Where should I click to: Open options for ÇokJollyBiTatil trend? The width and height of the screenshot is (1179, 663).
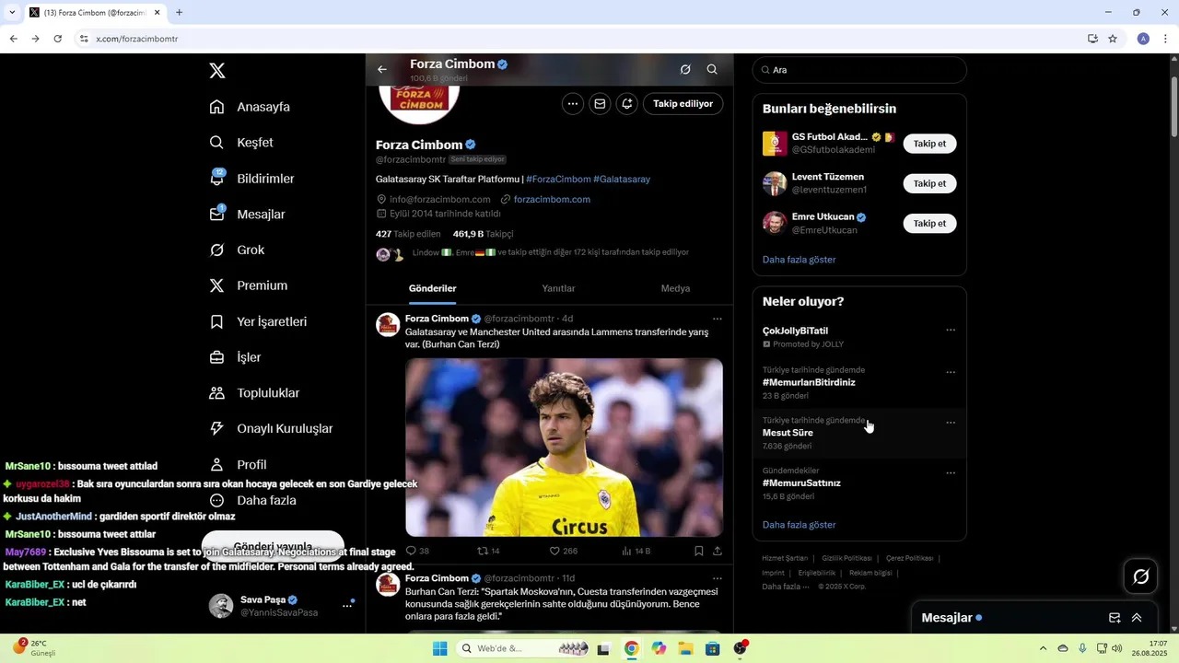pyautogui.click(x=951, y=331)
